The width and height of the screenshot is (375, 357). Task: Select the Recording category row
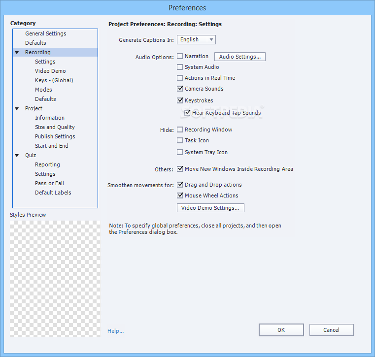coord(55,52)
